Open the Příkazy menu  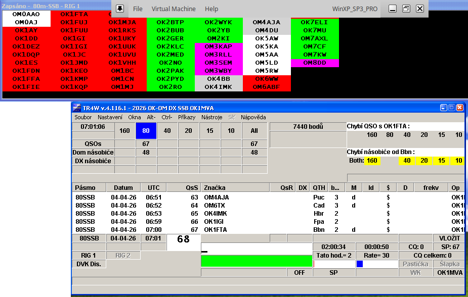(x=186, y=117)
